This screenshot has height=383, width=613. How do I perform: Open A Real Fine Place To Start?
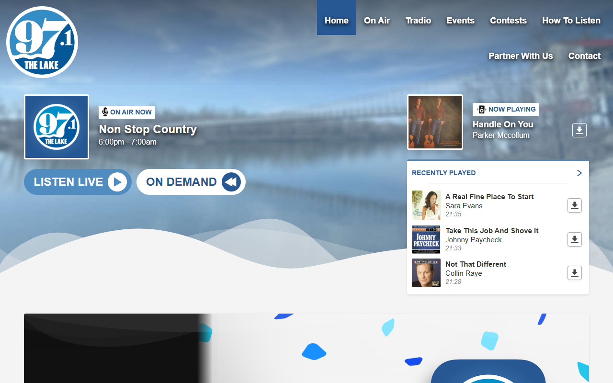pos(489,197)
